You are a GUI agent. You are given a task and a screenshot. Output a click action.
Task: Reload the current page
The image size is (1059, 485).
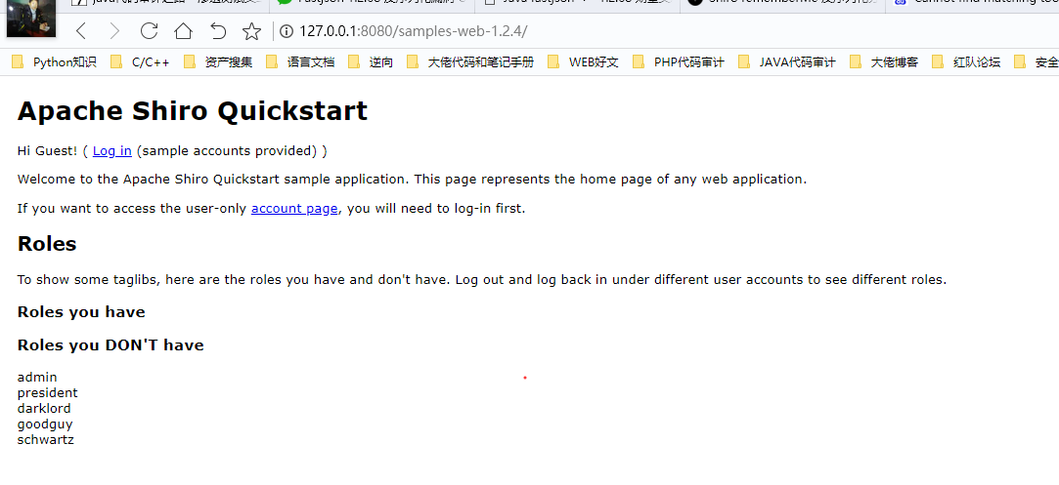150,31
